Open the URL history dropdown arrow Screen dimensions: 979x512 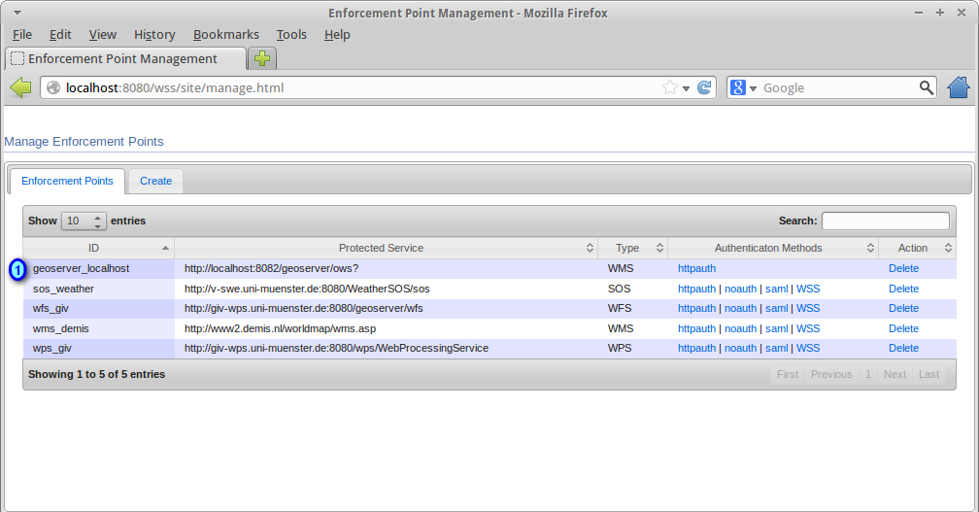pyautogui.click(x=686, y=88)
